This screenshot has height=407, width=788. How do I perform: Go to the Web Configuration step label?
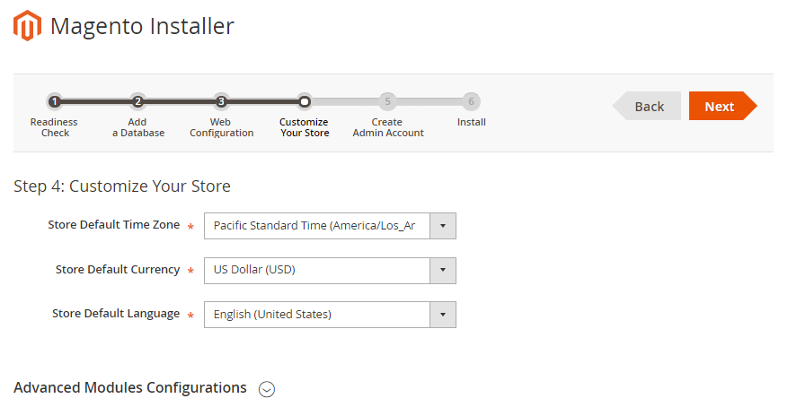click(x=221, y=127)
